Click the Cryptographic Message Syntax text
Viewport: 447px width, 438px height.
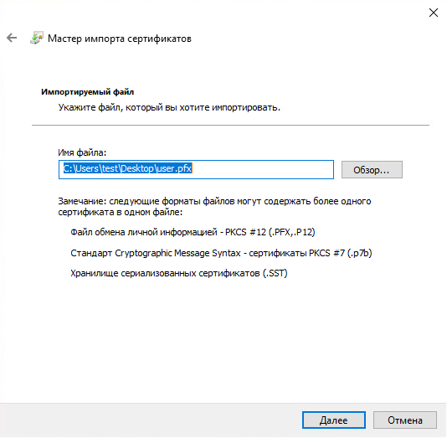(178, 253)
